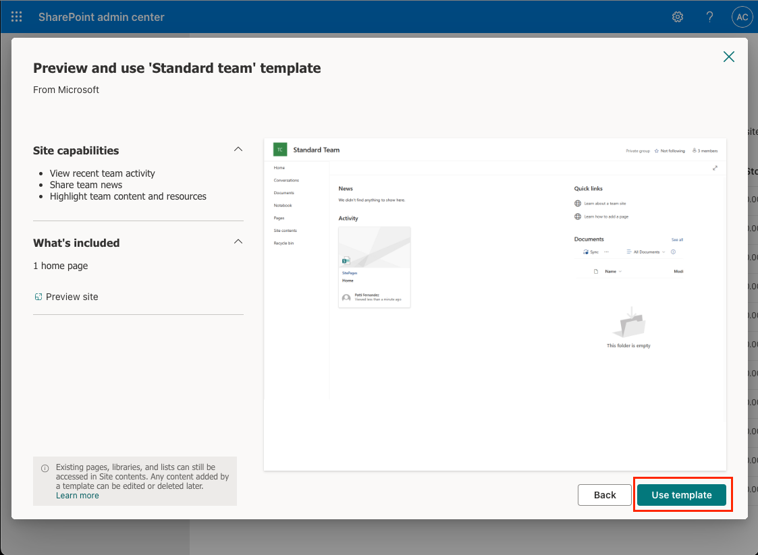Screen dimensions: 758x555
Task: Click the 'Share team news' text
Action: (x=86, y=185)
